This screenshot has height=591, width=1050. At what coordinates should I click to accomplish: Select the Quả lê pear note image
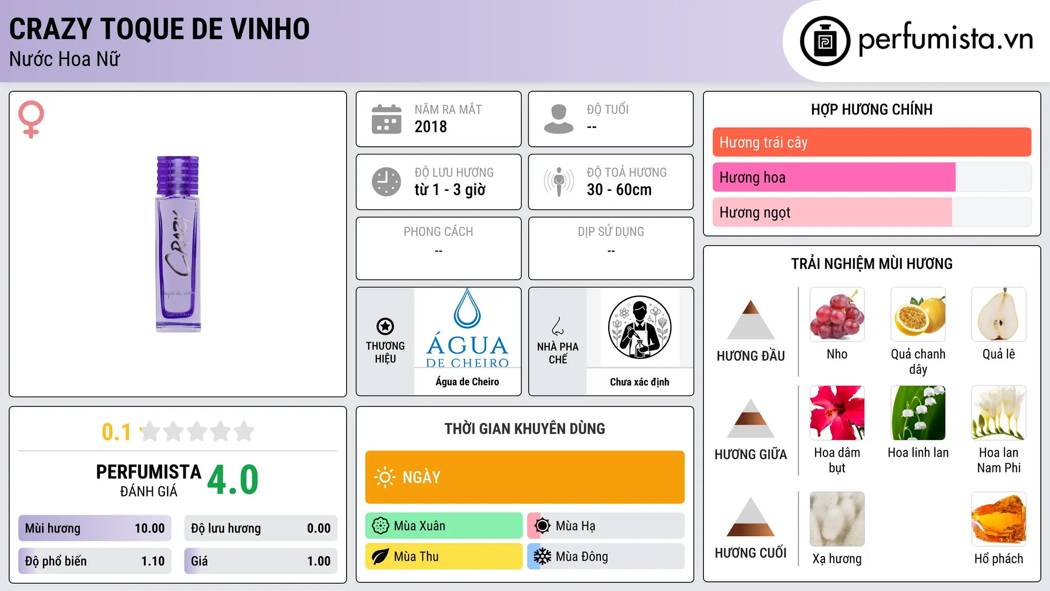[x=999, y=314]
